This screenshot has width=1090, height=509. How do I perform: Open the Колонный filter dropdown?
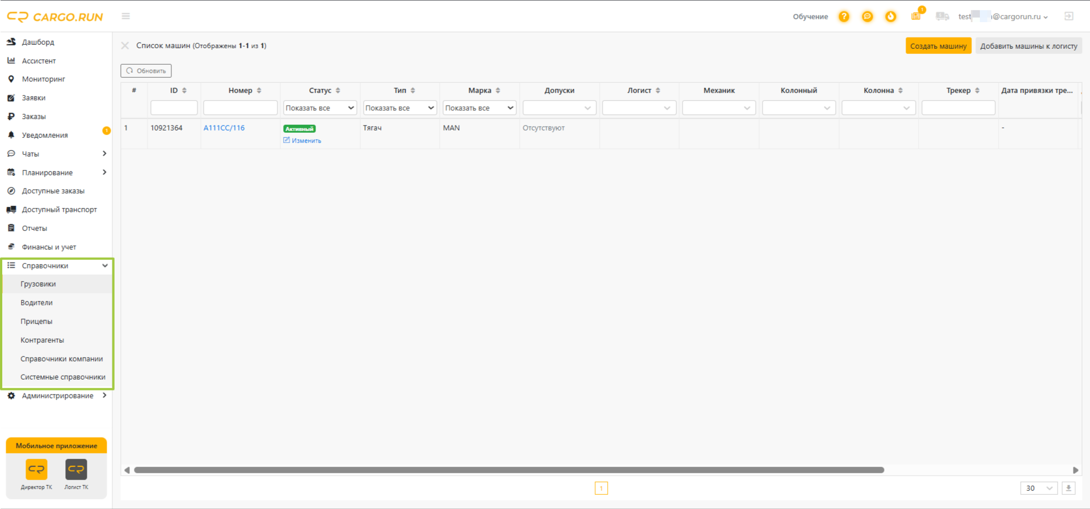[799, 108]
